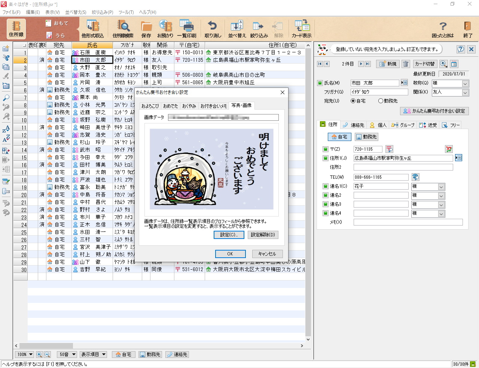Click into メモ(X) input field

click(408, 222)
